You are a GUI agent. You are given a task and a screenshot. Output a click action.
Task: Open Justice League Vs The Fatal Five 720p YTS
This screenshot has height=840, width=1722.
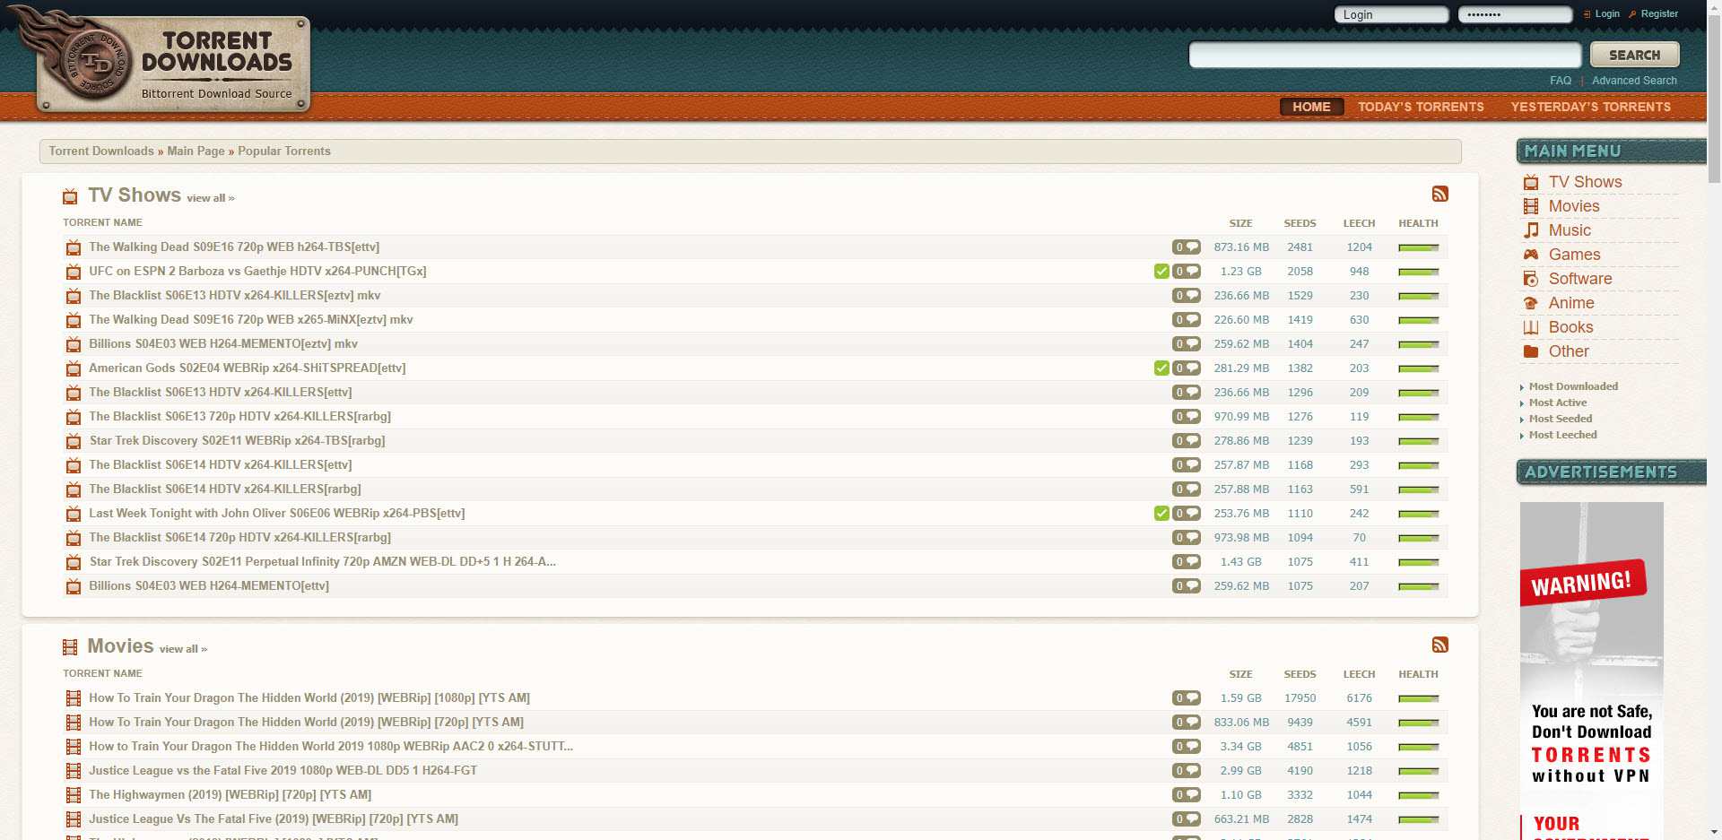coord(274,818)
